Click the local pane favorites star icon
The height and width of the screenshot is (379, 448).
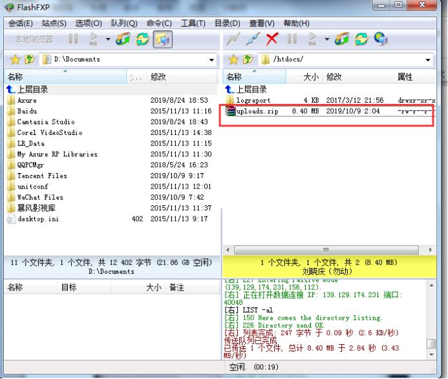click(15, 59)
